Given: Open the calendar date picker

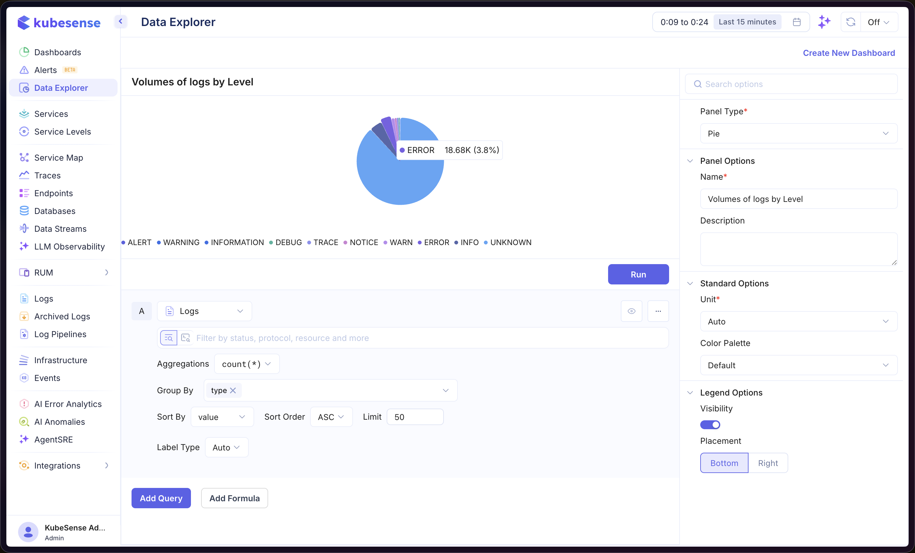Looking at the screenshot, I should point(796,22).
